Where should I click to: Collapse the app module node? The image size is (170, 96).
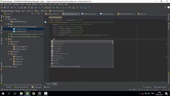click(4, 17)
